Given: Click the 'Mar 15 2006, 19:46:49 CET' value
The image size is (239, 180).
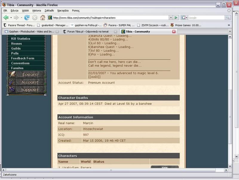Looking at the screenshot, I should (x=104, y=141).
